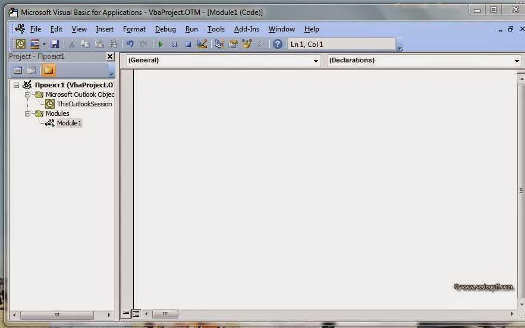Click the Paste toolbar icon
The height and width of the screenshot is (328, 525).
[x=99, y=44]
